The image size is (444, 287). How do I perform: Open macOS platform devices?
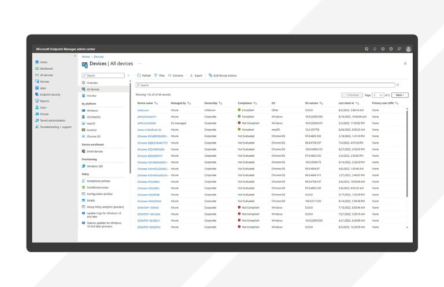(88, 123)
